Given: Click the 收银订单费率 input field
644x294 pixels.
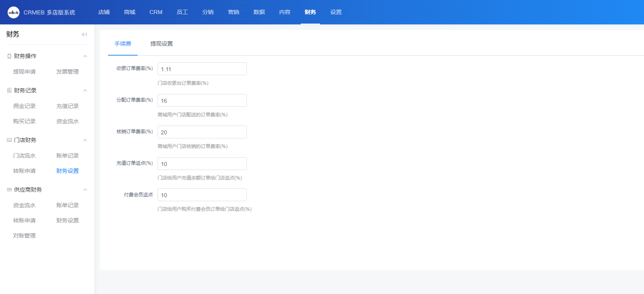Looking at the screenshot, I should [202, 69].
